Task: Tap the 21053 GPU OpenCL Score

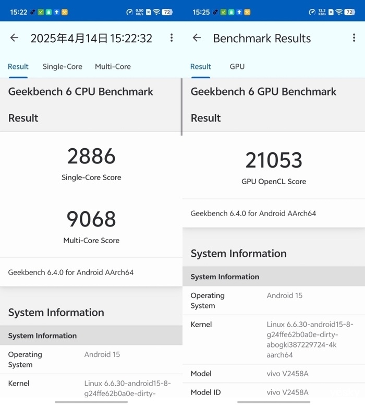Action: [x=274, y=161]
